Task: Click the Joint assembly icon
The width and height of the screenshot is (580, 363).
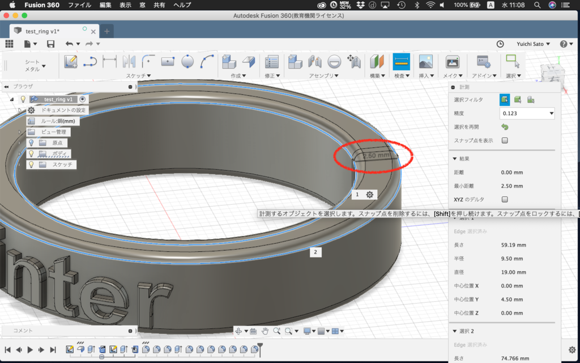Action: click(315, 61)
